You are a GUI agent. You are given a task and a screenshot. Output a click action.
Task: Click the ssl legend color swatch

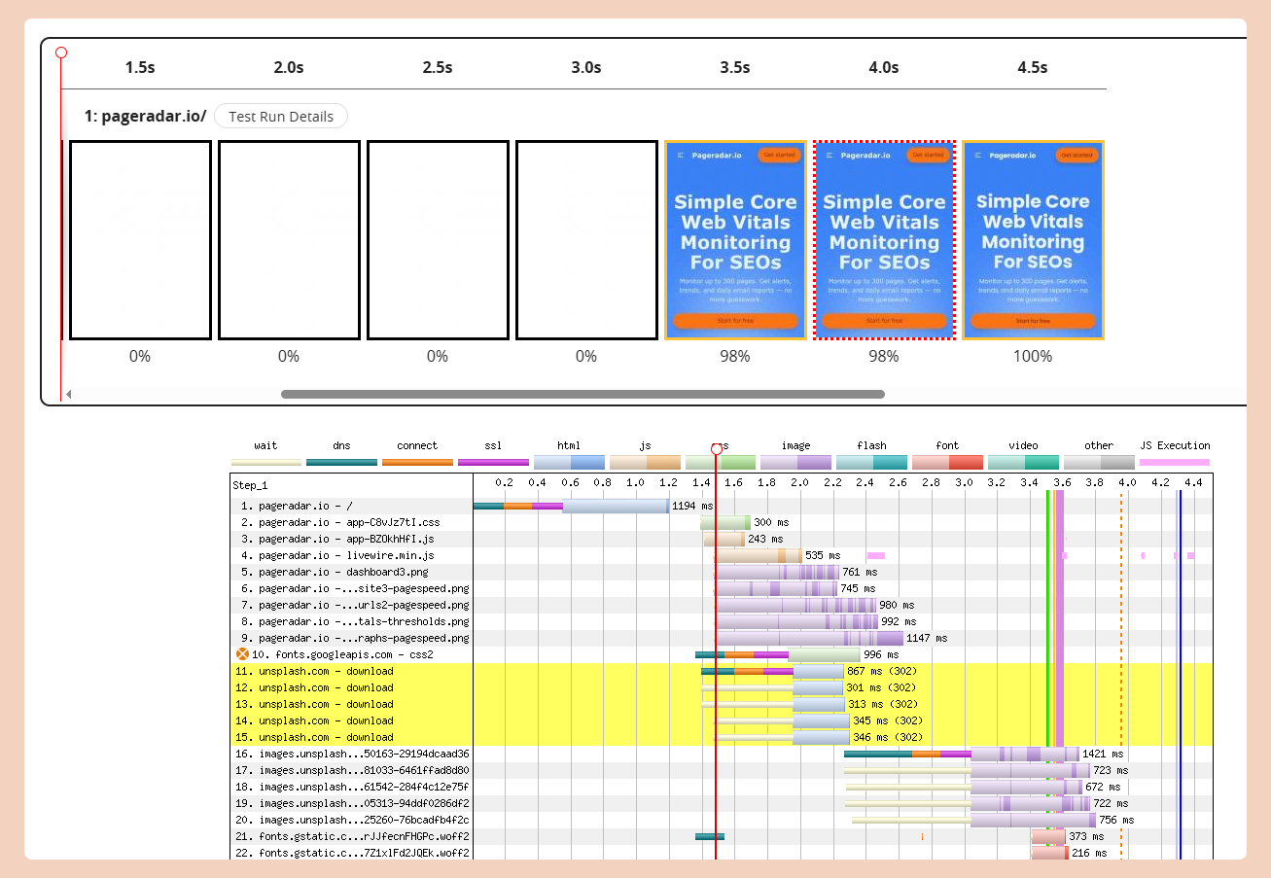[493, 462]
